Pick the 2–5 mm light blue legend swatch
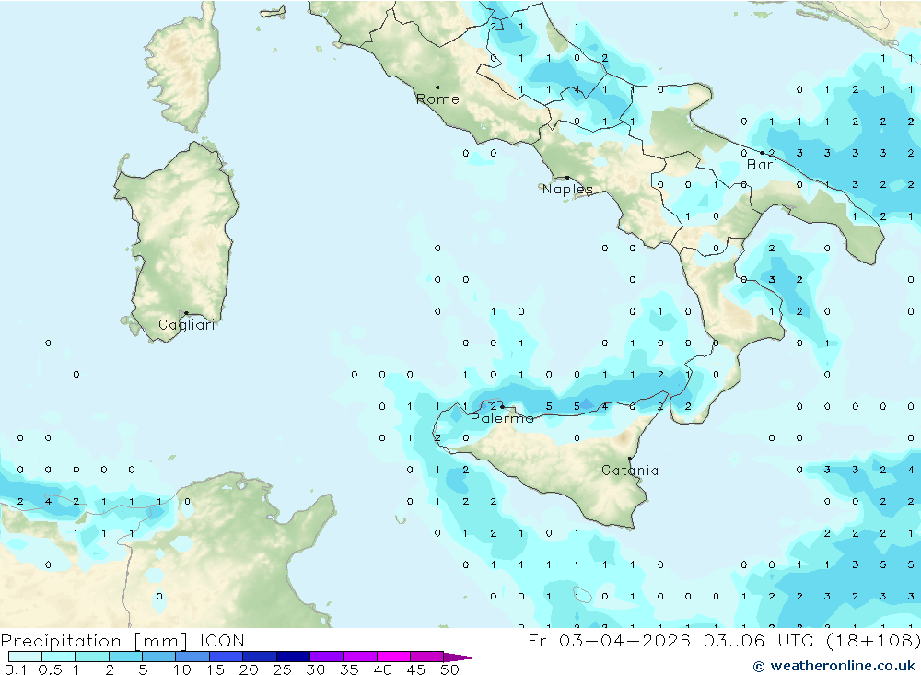The height and width of the screenshot is (675, 921). coord(125,657)
